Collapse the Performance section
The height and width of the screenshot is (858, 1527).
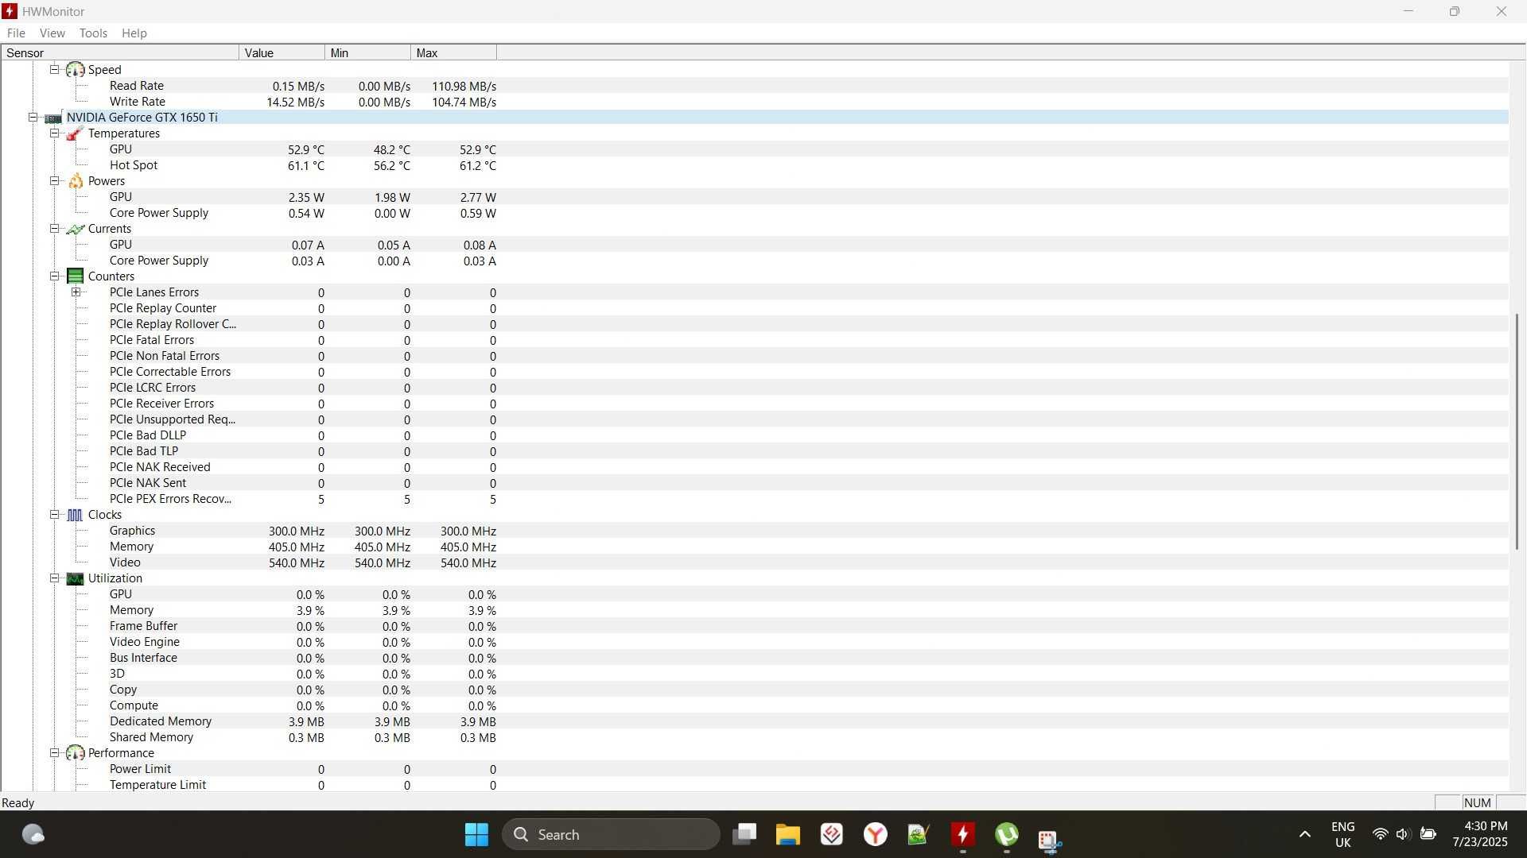pyautogui.click(x=55, y=753)
